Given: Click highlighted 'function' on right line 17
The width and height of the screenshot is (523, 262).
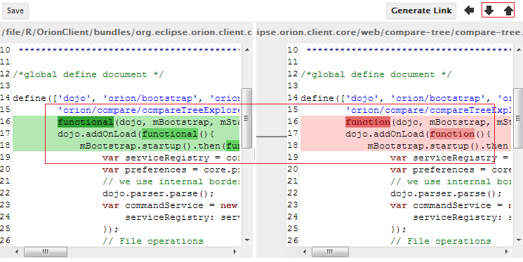Looking at the screenshot, I should [x=452, y=134].
